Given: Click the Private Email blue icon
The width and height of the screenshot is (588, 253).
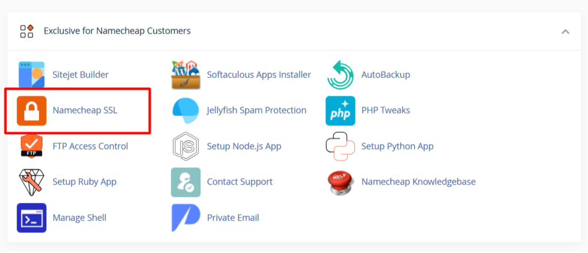Looking at the screenshot, I should point(185,218).
